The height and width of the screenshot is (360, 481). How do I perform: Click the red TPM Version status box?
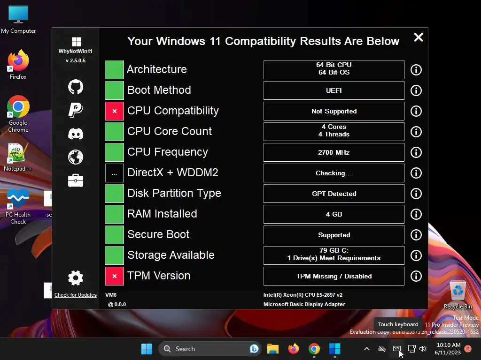point(115,276)
